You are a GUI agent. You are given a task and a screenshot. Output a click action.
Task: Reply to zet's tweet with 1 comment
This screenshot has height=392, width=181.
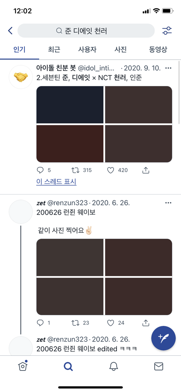click(40, 323)
